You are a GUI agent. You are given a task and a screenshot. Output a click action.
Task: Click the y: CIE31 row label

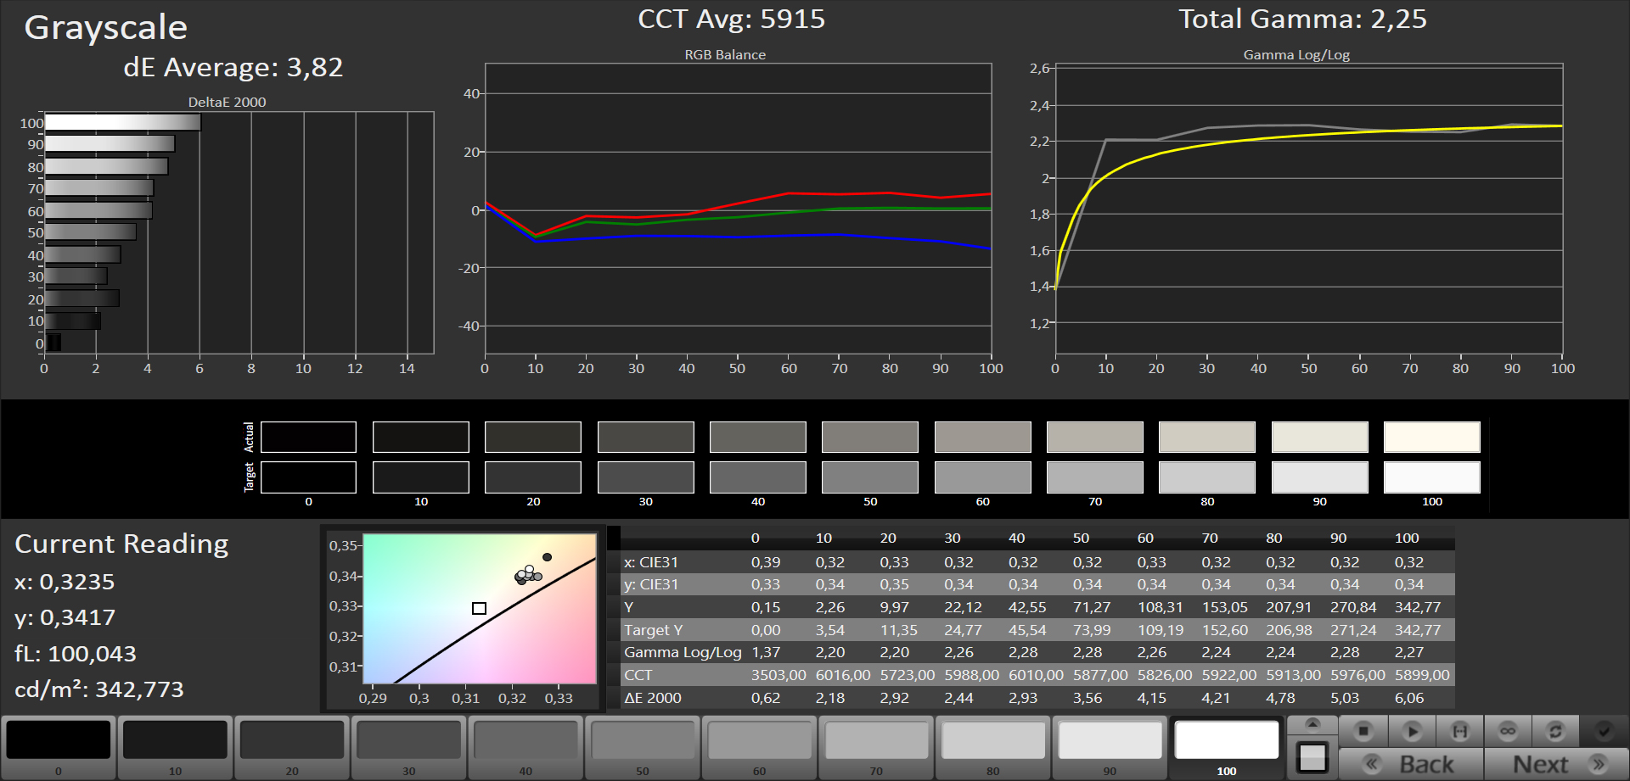[x=651, y=584]
